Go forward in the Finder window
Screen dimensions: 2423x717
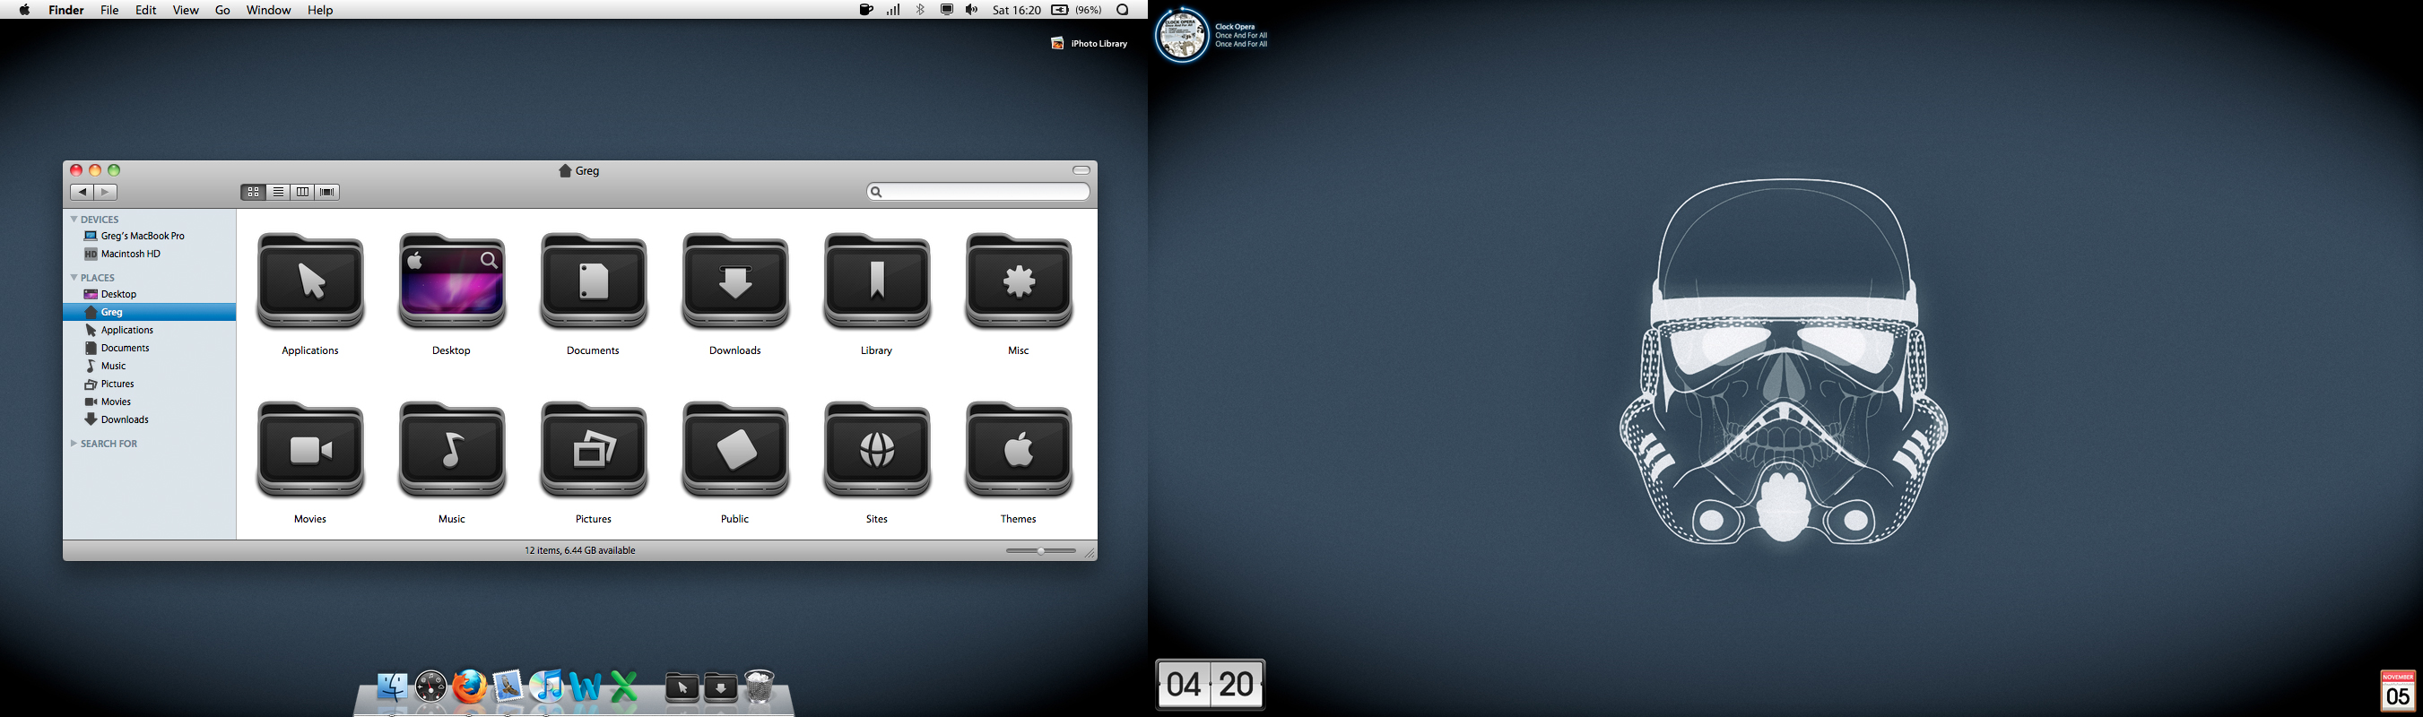pyautogui.click(x=105, y=192)
